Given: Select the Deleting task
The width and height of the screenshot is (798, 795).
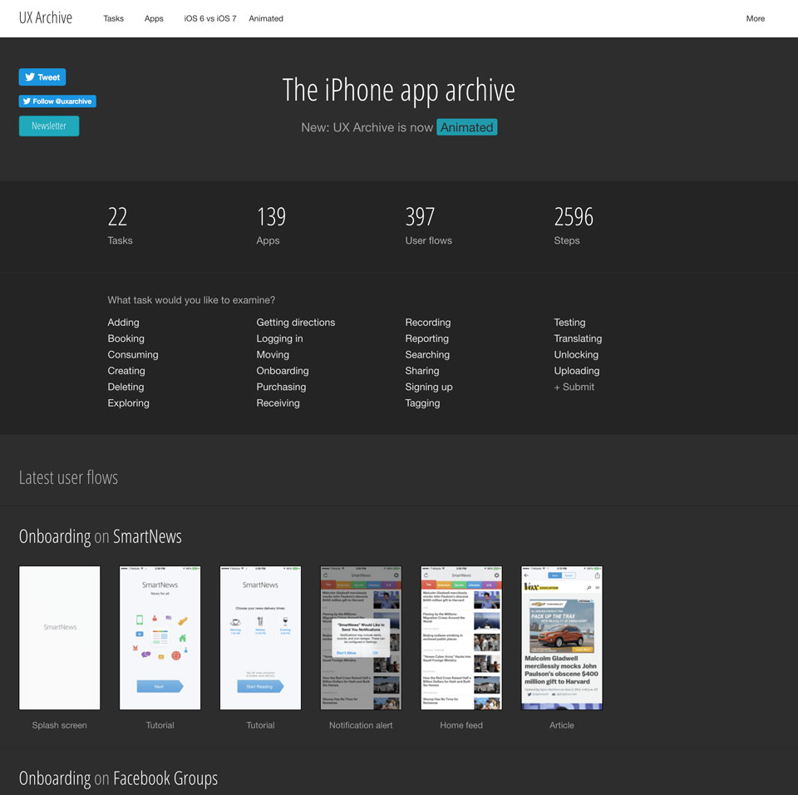Looking at the screenshot, I should (x=126, y=387).
